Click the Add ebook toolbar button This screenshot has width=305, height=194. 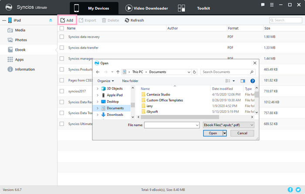tap(67, 20)
